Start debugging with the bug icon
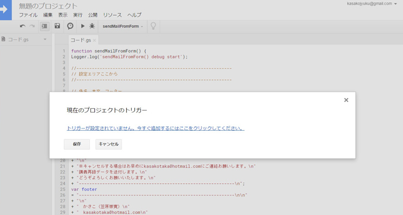 tap(92, 26)
